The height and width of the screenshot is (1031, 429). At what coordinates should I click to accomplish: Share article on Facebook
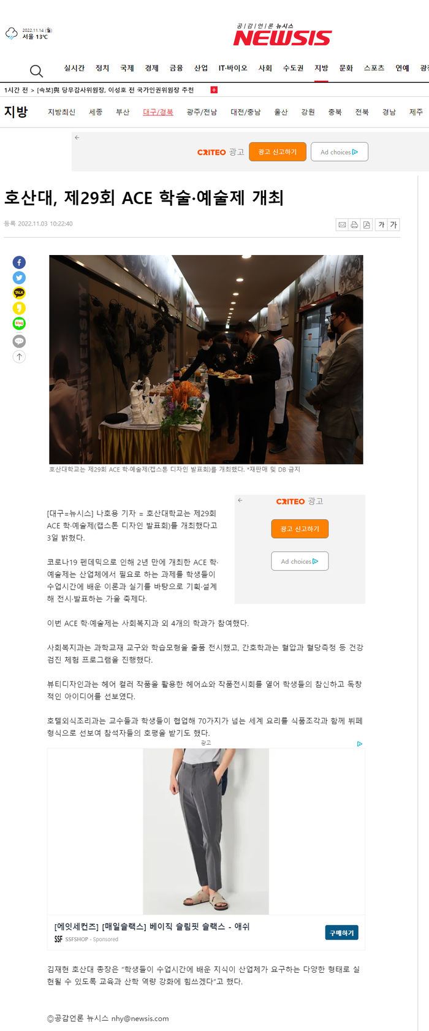pyautogui.click(x=19, y=262)
